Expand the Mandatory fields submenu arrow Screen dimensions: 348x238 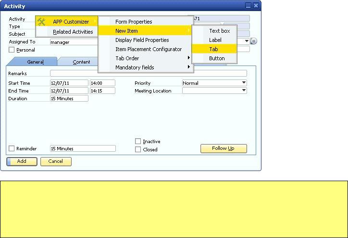[188, 67]
